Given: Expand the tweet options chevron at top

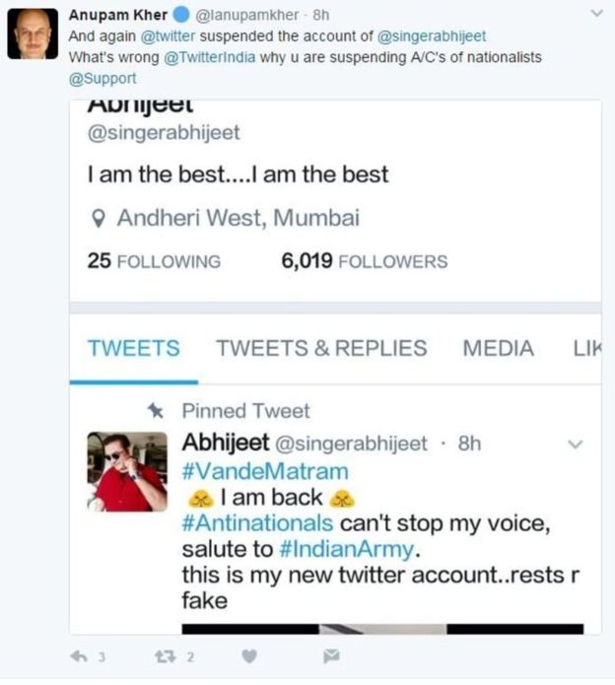Looking at the screenshot, I should (x=596, y=15).
